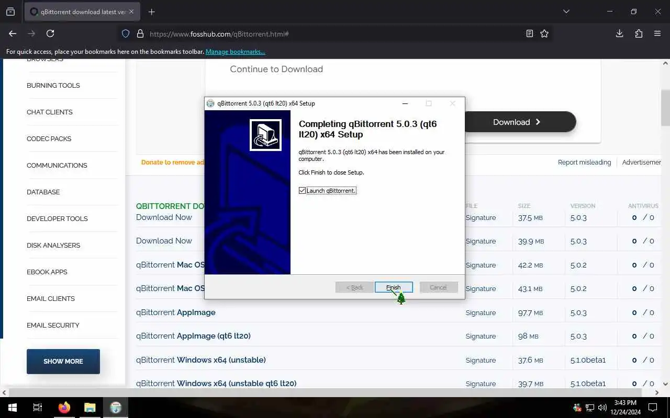Open the Windows Start menu
Image resolution: width=670 pixels, height=418 pixels.
13,408
